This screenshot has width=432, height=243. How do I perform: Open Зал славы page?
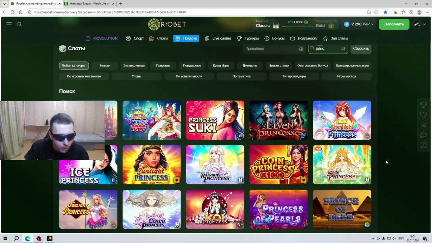coord(335,38)
